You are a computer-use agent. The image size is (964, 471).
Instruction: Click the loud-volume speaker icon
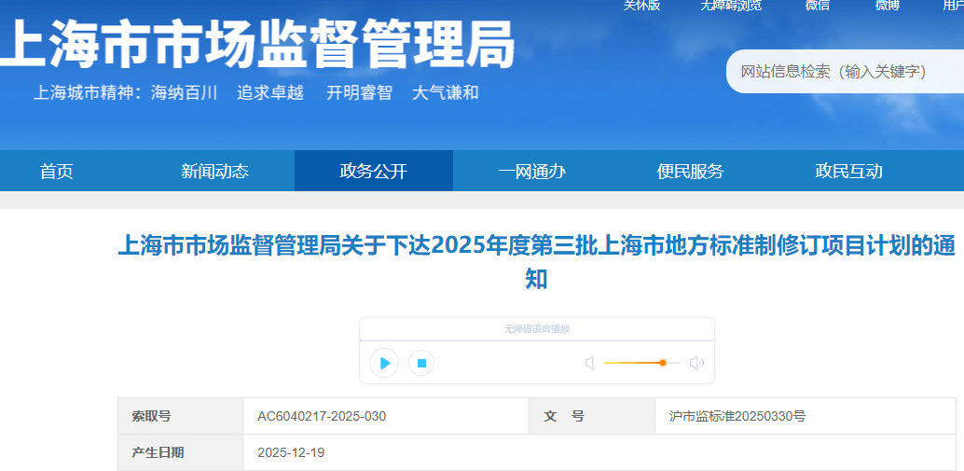pyautogui.click(x=696, y=363)
